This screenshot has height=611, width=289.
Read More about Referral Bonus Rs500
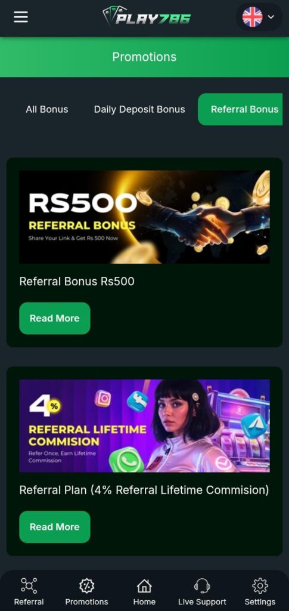click(x=54, y=319)
